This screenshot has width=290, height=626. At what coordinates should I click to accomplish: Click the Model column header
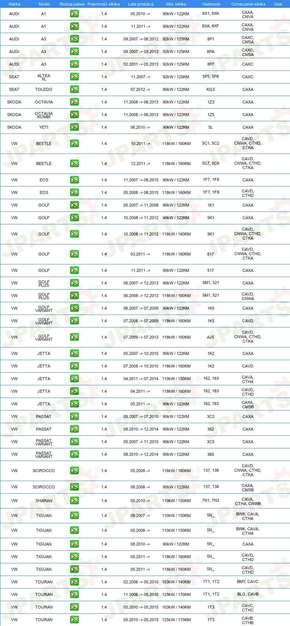click(44, 4)
